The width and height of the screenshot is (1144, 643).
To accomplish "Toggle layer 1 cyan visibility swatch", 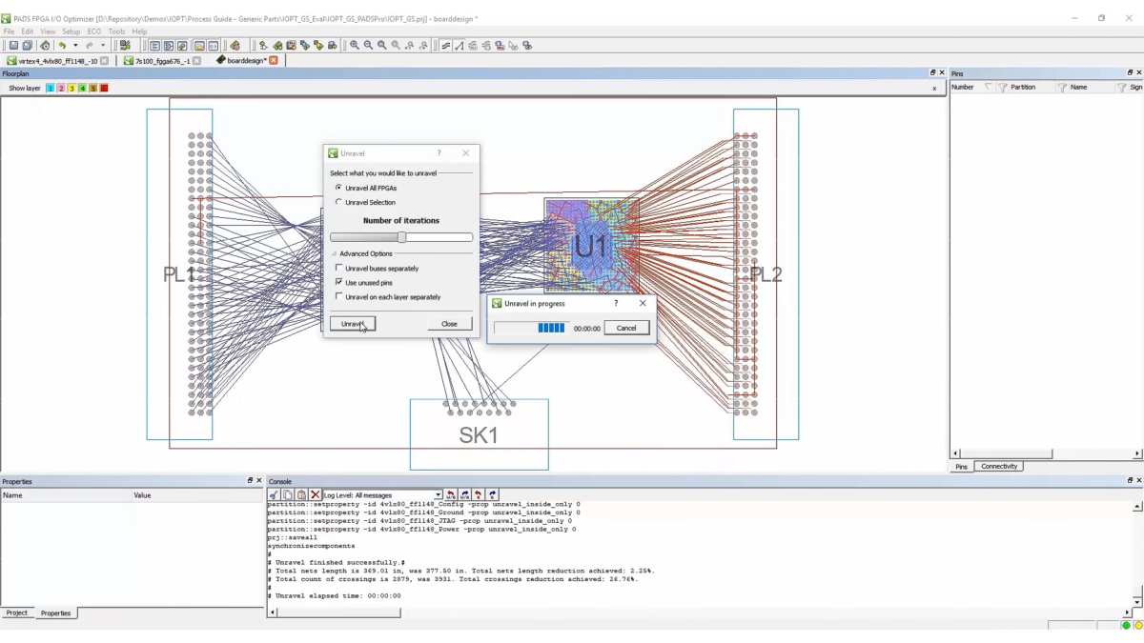I will 51,89.
